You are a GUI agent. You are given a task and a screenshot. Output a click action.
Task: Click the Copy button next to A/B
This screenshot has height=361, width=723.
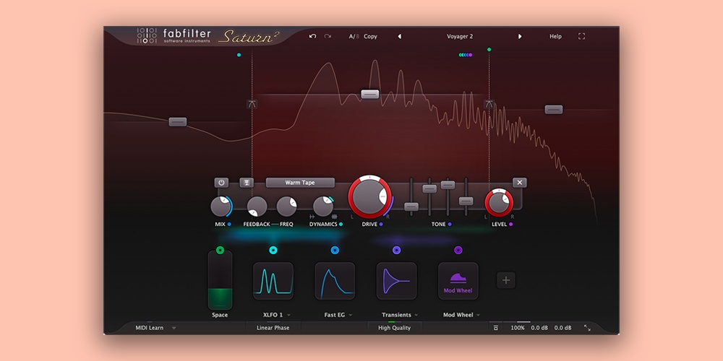(x=370, y=36)
